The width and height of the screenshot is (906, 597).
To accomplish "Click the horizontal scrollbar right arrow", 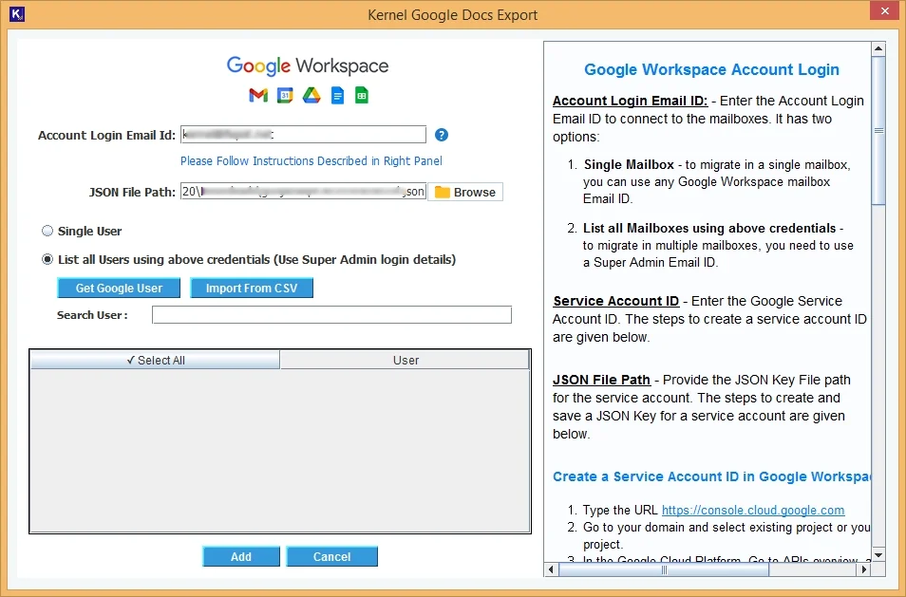I will coord(862,569).
